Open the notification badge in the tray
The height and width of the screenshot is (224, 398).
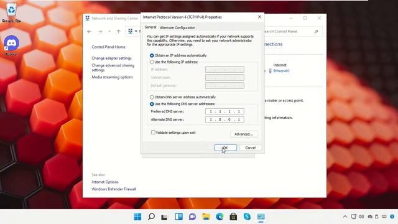tap(392, 217)
